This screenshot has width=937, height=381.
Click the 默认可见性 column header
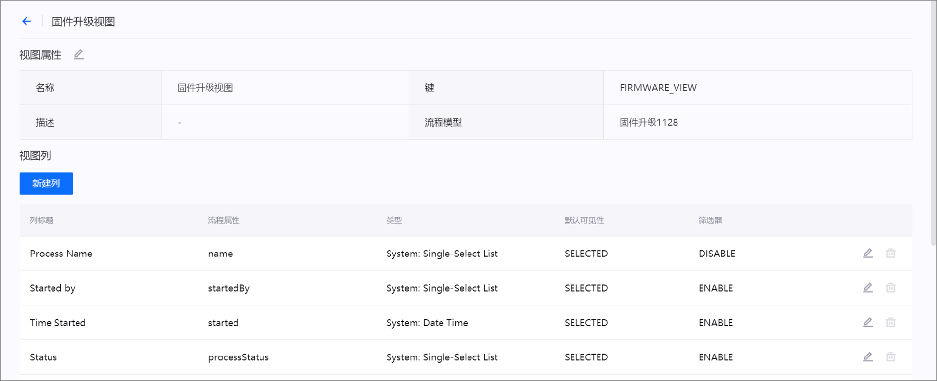pyautogui.click(x=584, y=220)
